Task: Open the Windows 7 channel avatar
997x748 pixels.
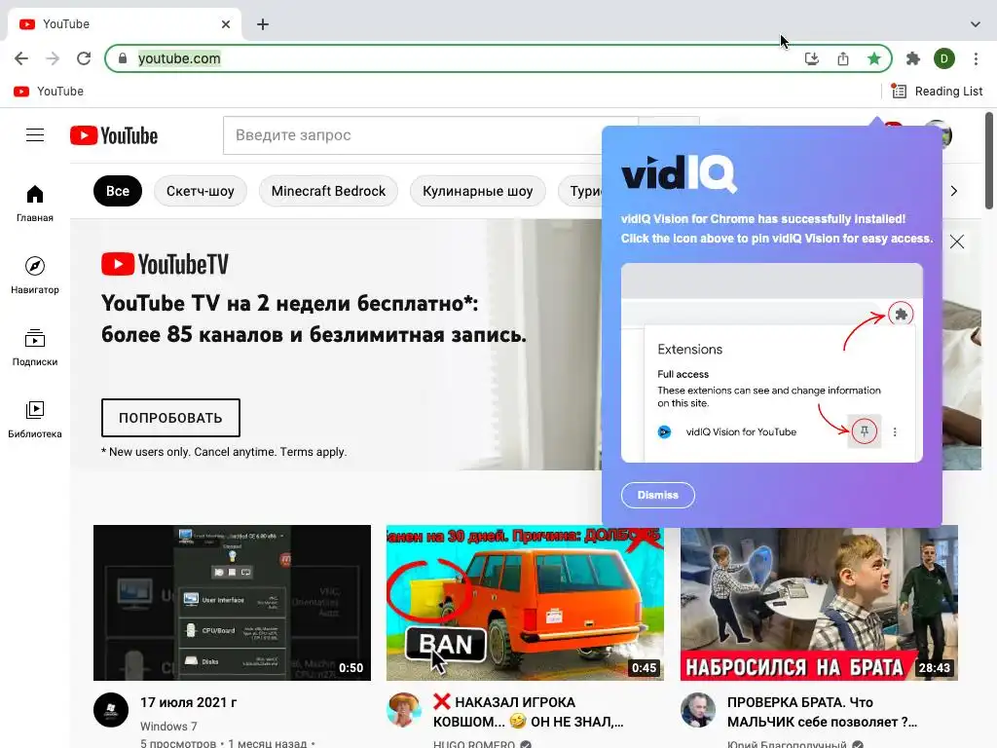Action: point(111,710)
